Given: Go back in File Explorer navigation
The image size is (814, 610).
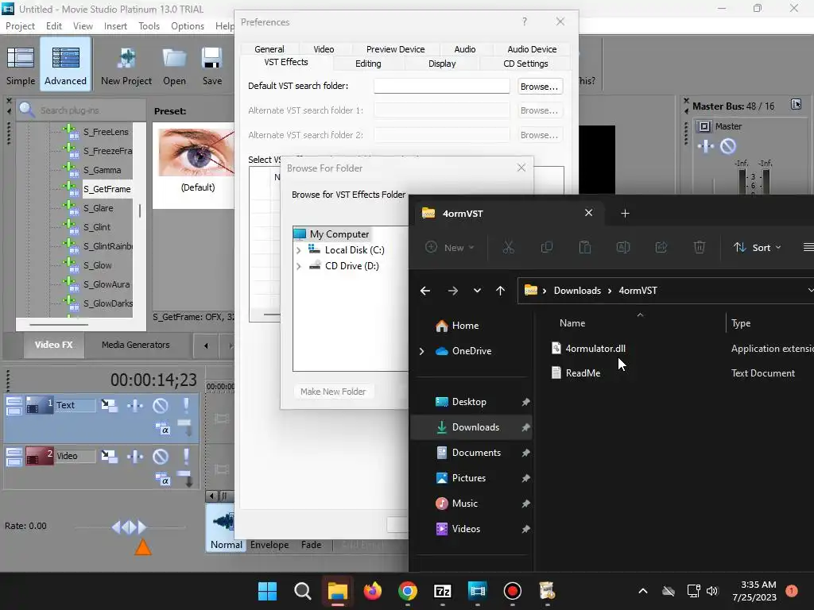Looking at the screenshot, I should [x=425, y=291].
